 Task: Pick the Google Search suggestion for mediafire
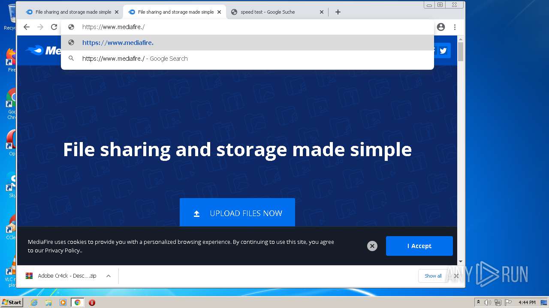(247, 59)
